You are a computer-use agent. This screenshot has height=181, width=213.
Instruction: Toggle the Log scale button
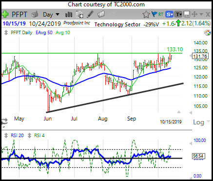point(198,122)
